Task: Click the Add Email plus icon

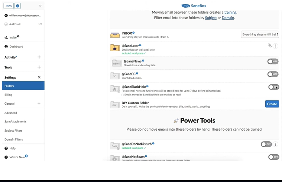Action: click(6, 24)
